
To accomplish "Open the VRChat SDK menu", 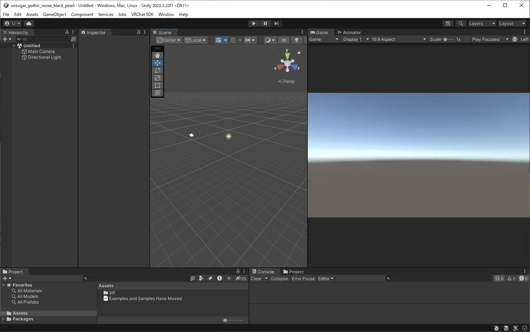I will point(142,14).
